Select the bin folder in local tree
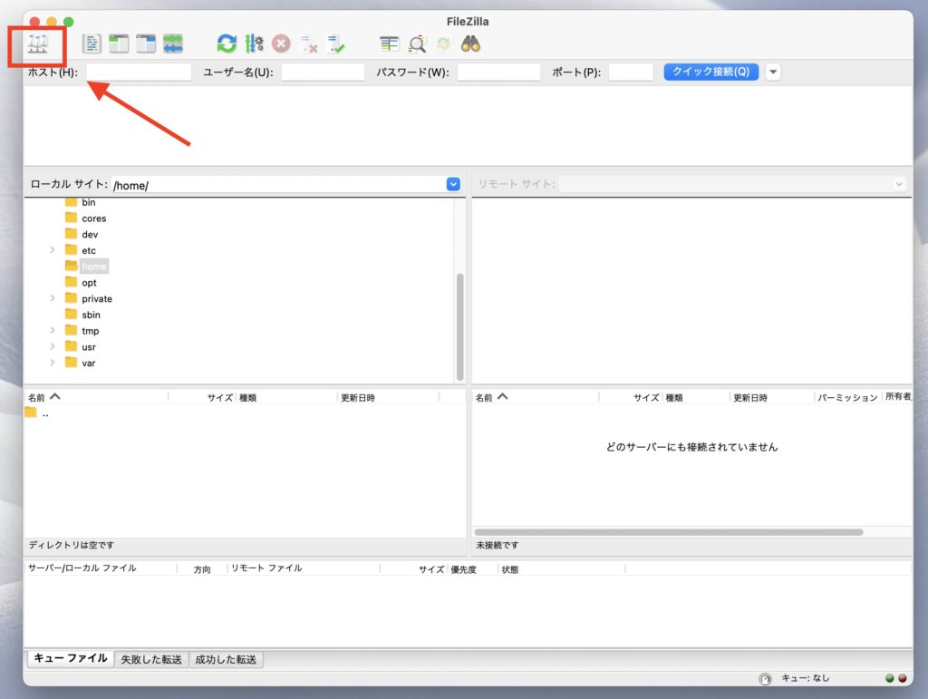Image resolution: width=928 pixels, height=699 pixels. click(x=88, y=202)
